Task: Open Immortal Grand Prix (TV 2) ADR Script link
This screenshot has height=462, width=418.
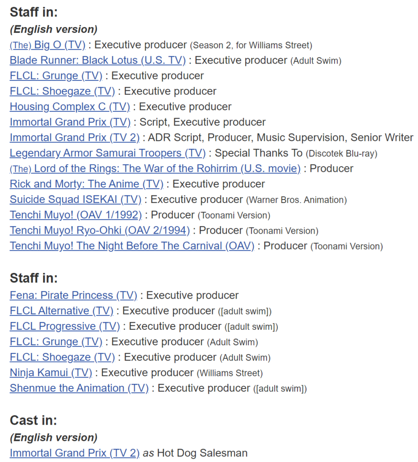Action: (74, 138)
